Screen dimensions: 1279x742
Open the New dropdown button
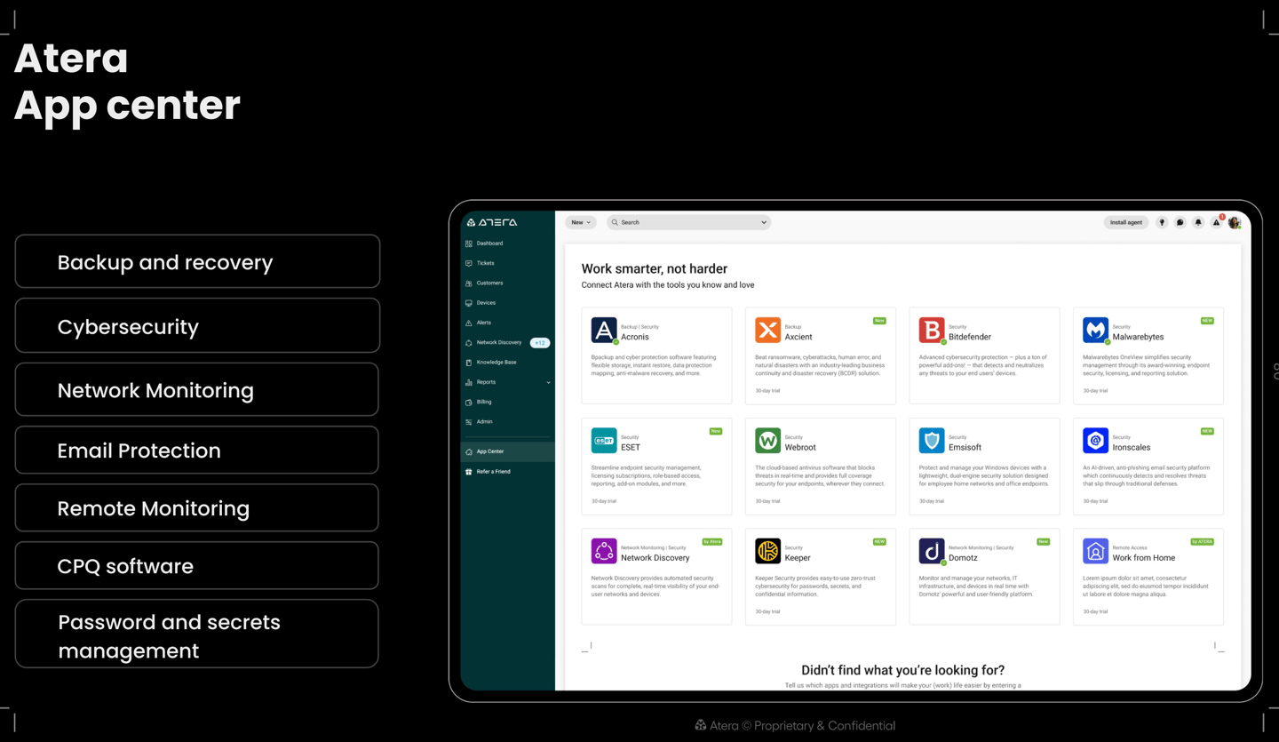coord(580,222)
